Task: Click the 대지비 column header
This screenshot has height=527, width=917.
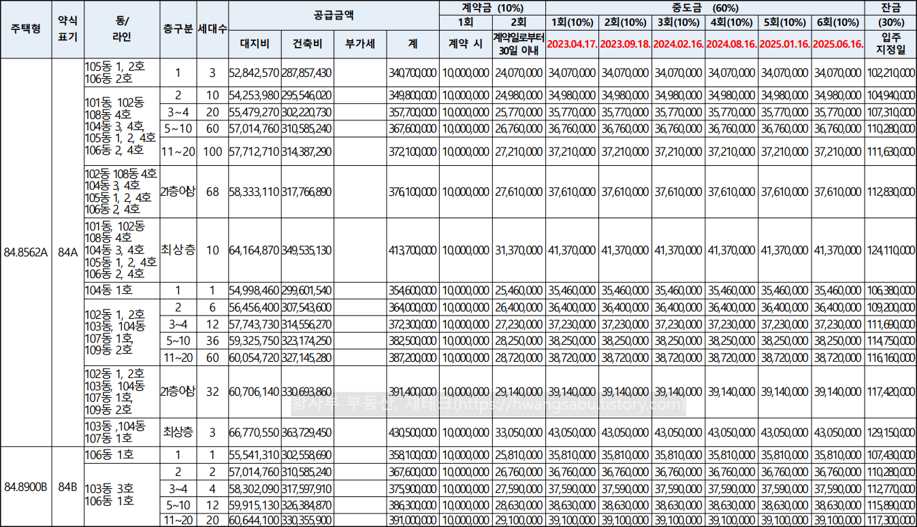Action: point(255,44)
